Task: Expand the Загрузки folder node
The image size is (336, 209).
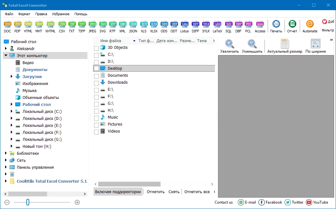Action: tap(12, 76)
